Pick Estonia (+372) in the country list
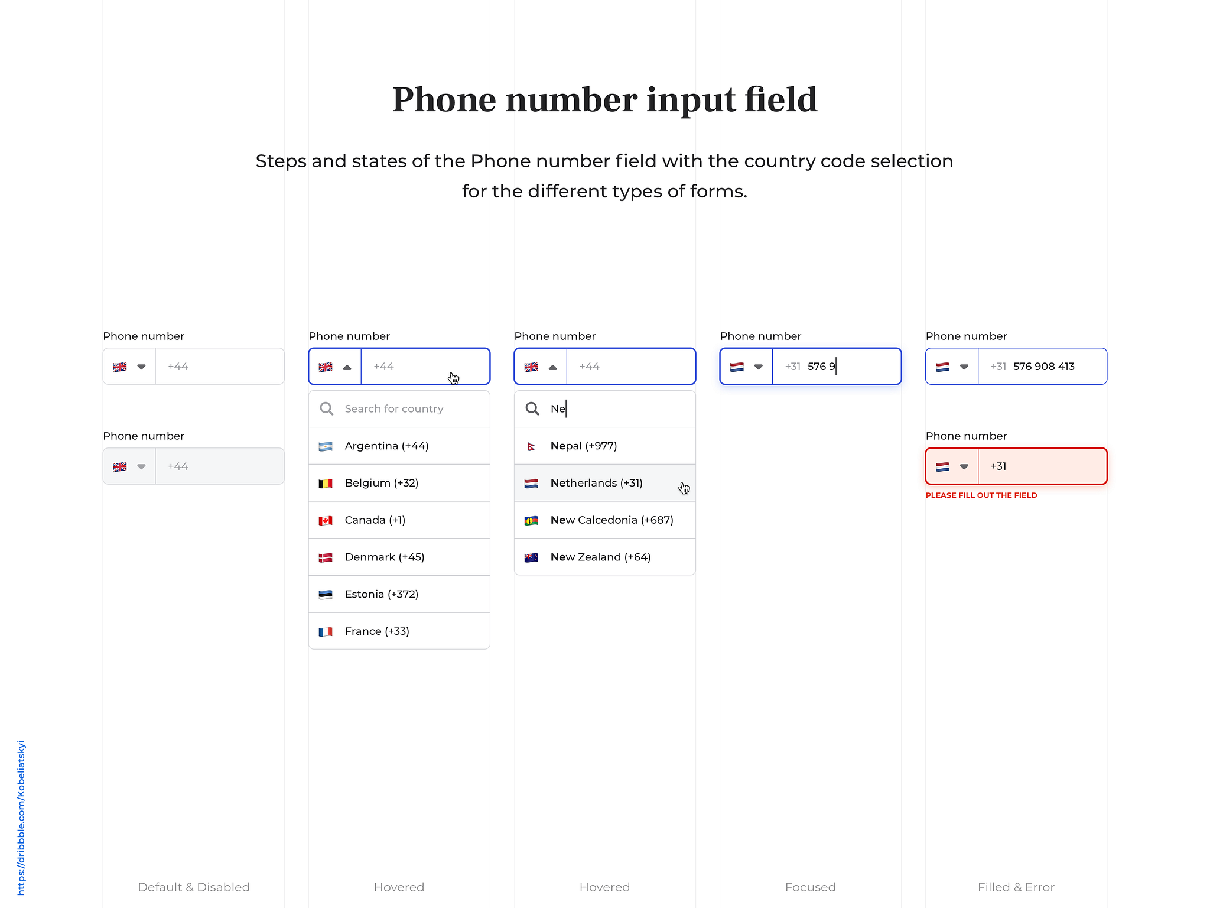The image size is (1210, 908). pyautogui.click(x=399, y=594)
